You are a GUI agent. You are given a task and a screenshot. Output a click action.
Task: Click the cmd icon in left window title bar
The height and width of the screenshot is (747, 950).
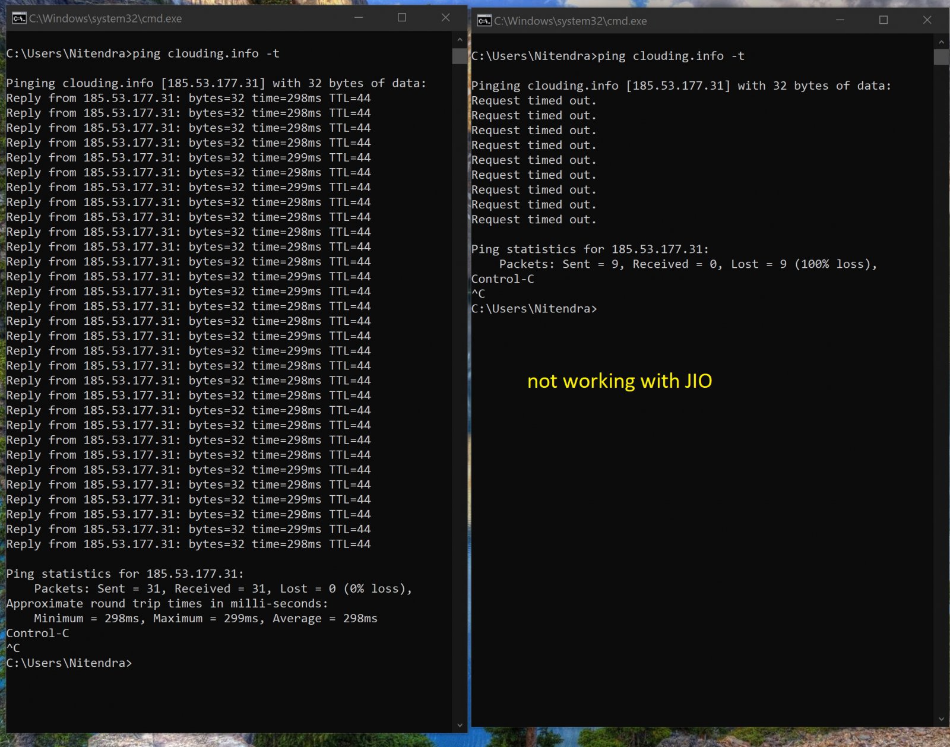(x=19, y=18)
